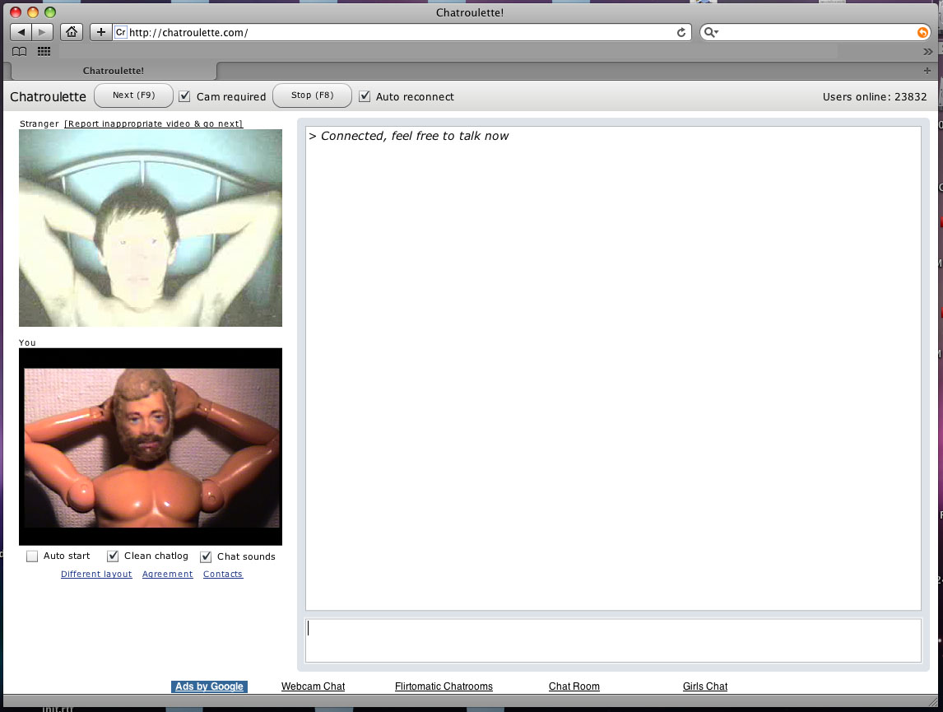The height and width of the screenshot is (712, 943).
Task: Click the Connected, feel free to talk now message
Action: coord(409,136)
